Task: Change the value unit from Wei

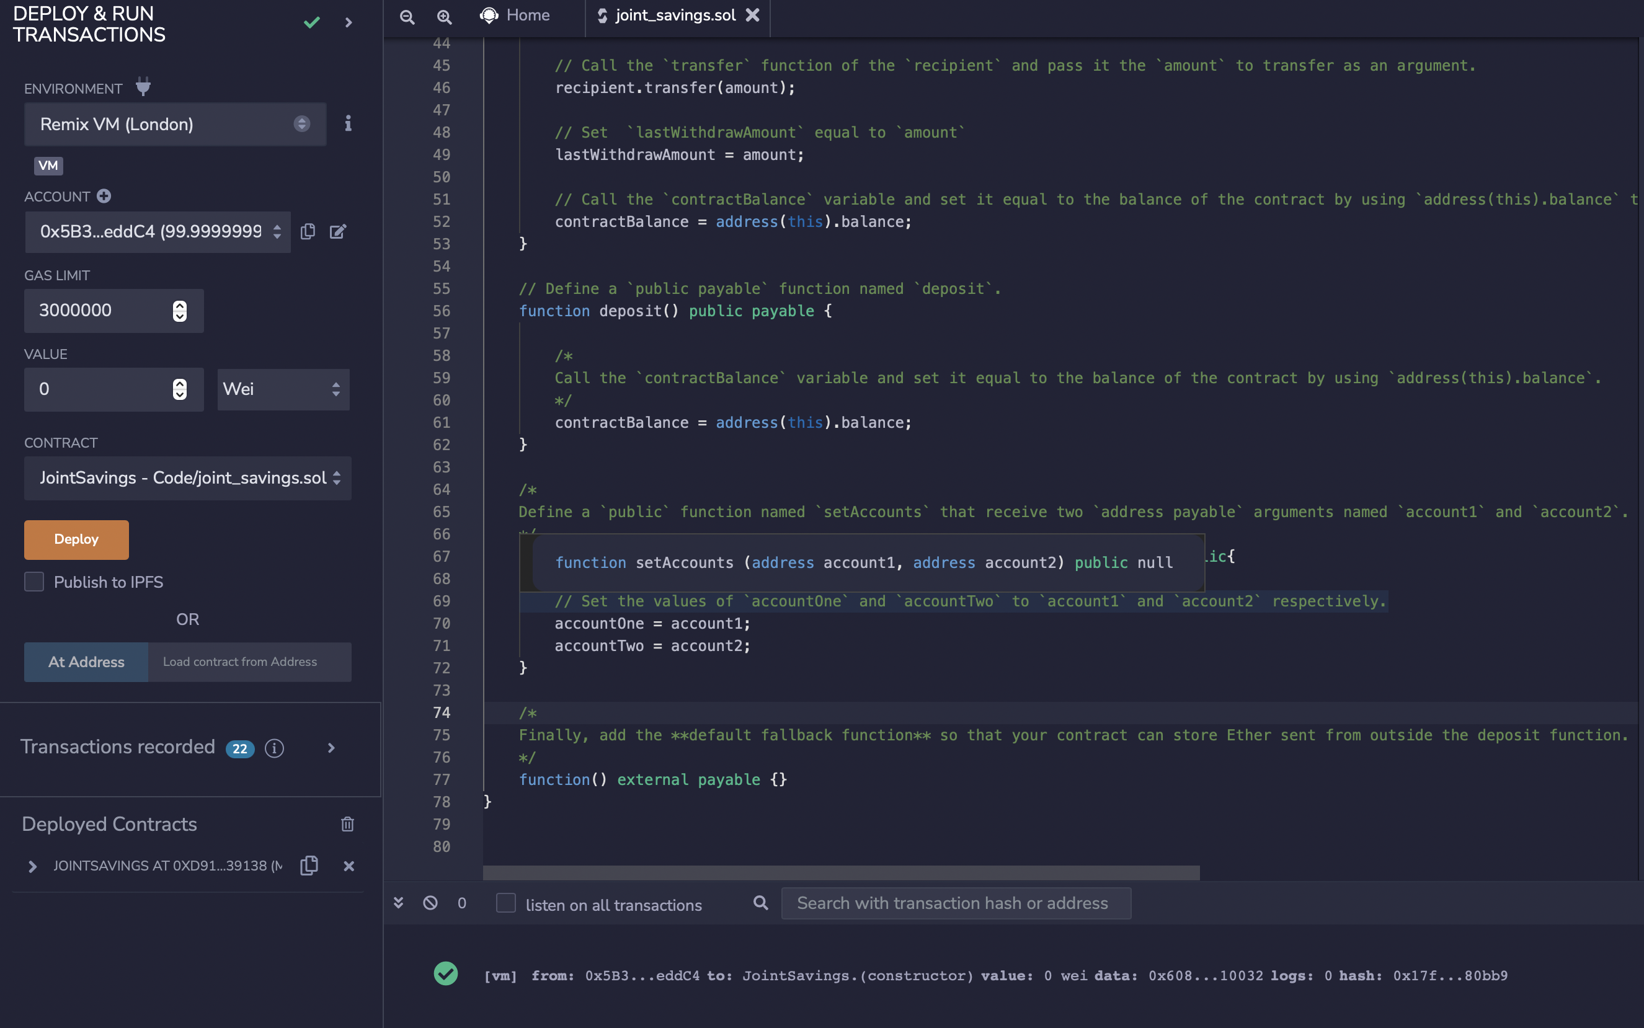Action: click(283, 389)
